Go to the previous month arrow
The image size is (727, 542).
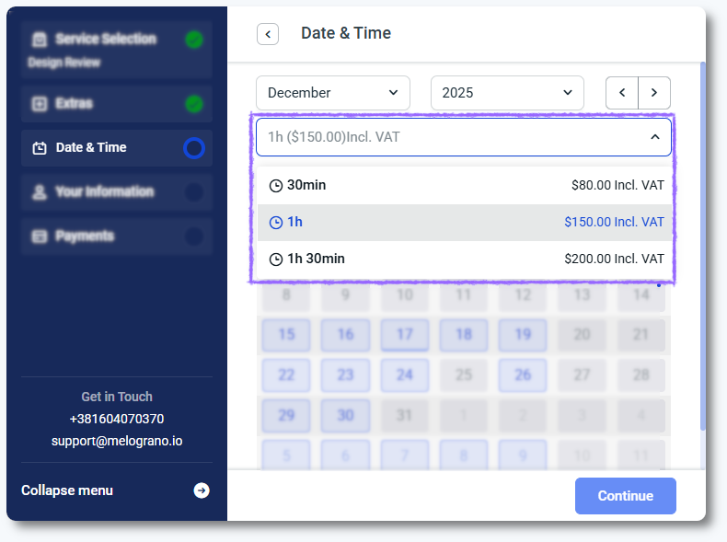coord(622,93)
